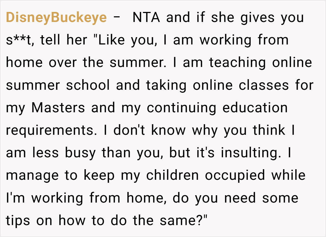This screenshot has width=326, height=237.
Task: Click the word 'children'
Action: coord(172,175)
